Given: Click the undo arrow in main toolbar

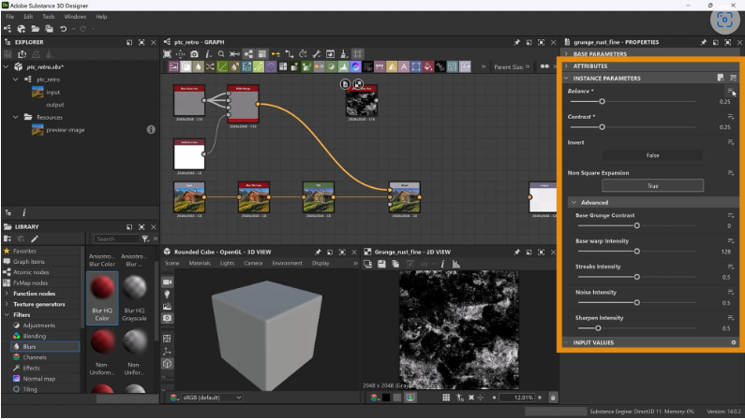Looking at the screenshot, I should pos(63,29).
